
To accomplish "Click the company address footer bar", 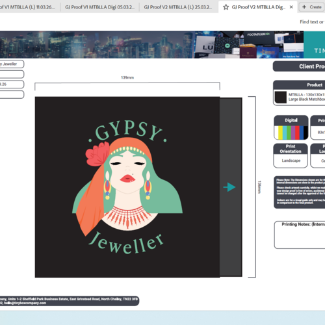I will (x=70, y=301).
